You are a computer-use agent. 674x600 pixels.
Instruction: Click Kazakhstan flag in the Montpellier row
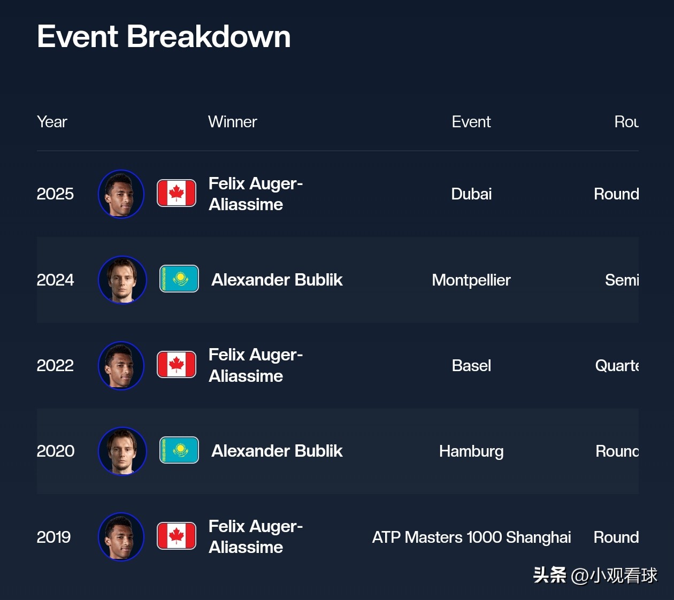[179, 279]
